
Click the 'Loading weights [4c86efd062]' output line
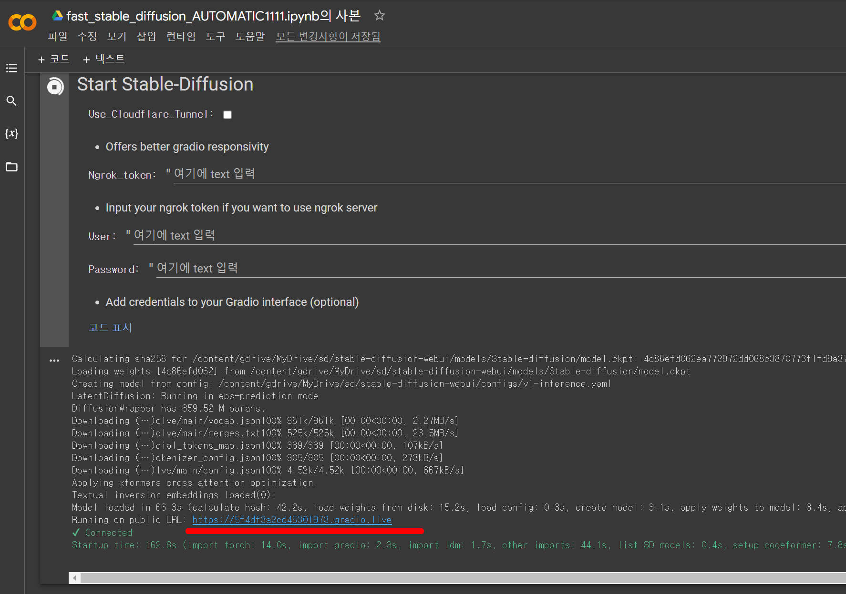pos(381,371)
